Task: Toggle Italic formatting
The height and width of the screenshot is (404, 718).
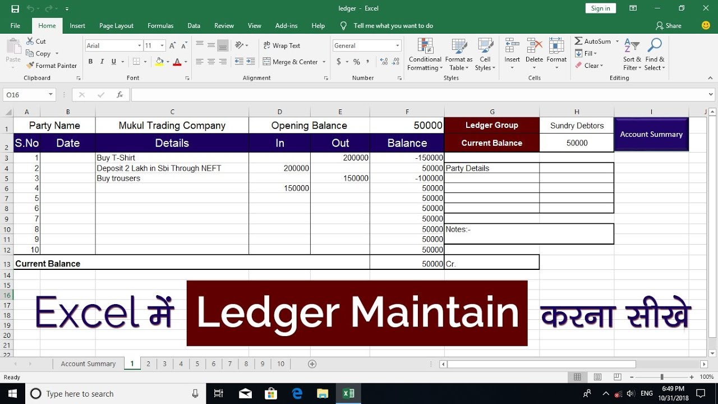Action: 102,62
